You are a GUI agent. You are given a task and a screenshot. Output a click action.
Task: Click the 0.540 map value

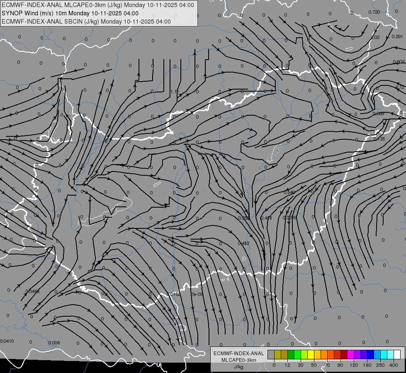pyautogui.click(x=289, y=192)
